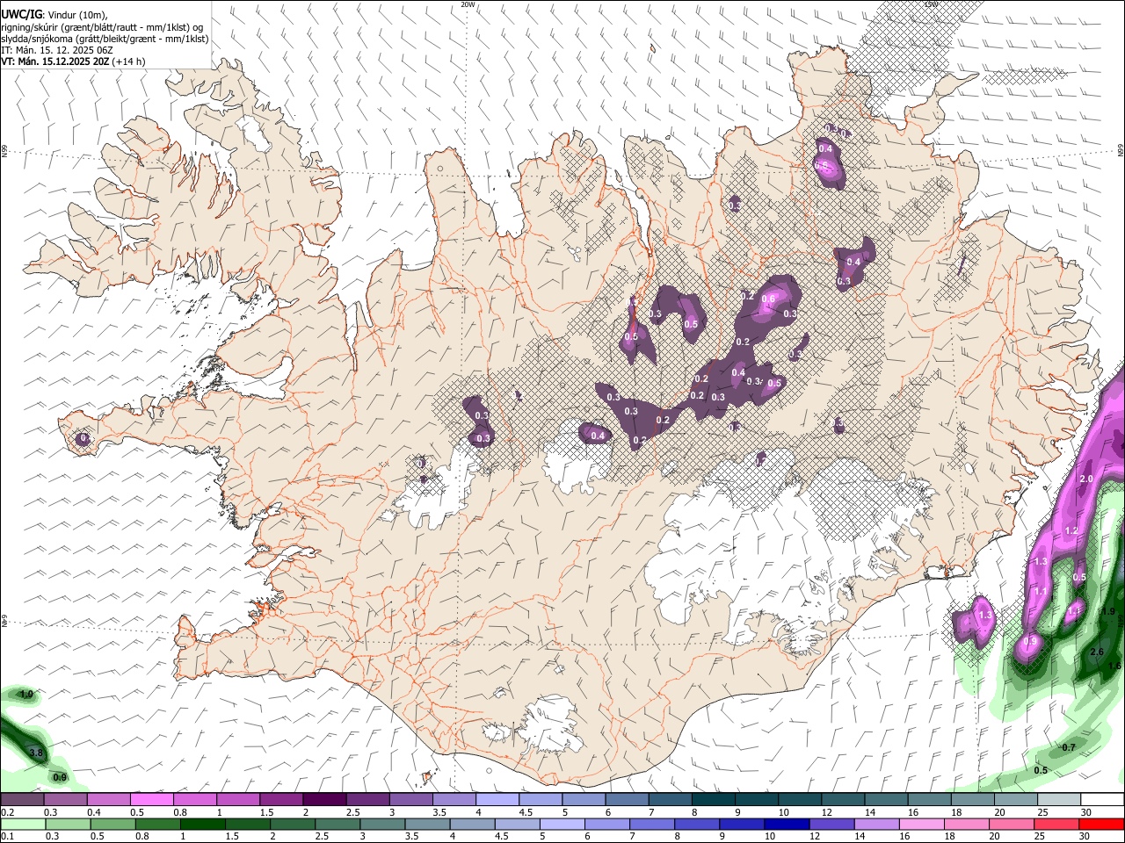Image resolution: width=1125 pixels, height=843 pixels.
Task: Pick the violet rain swatch between 12 and 14
Action: pyautogui.click(x=834, y=825)
